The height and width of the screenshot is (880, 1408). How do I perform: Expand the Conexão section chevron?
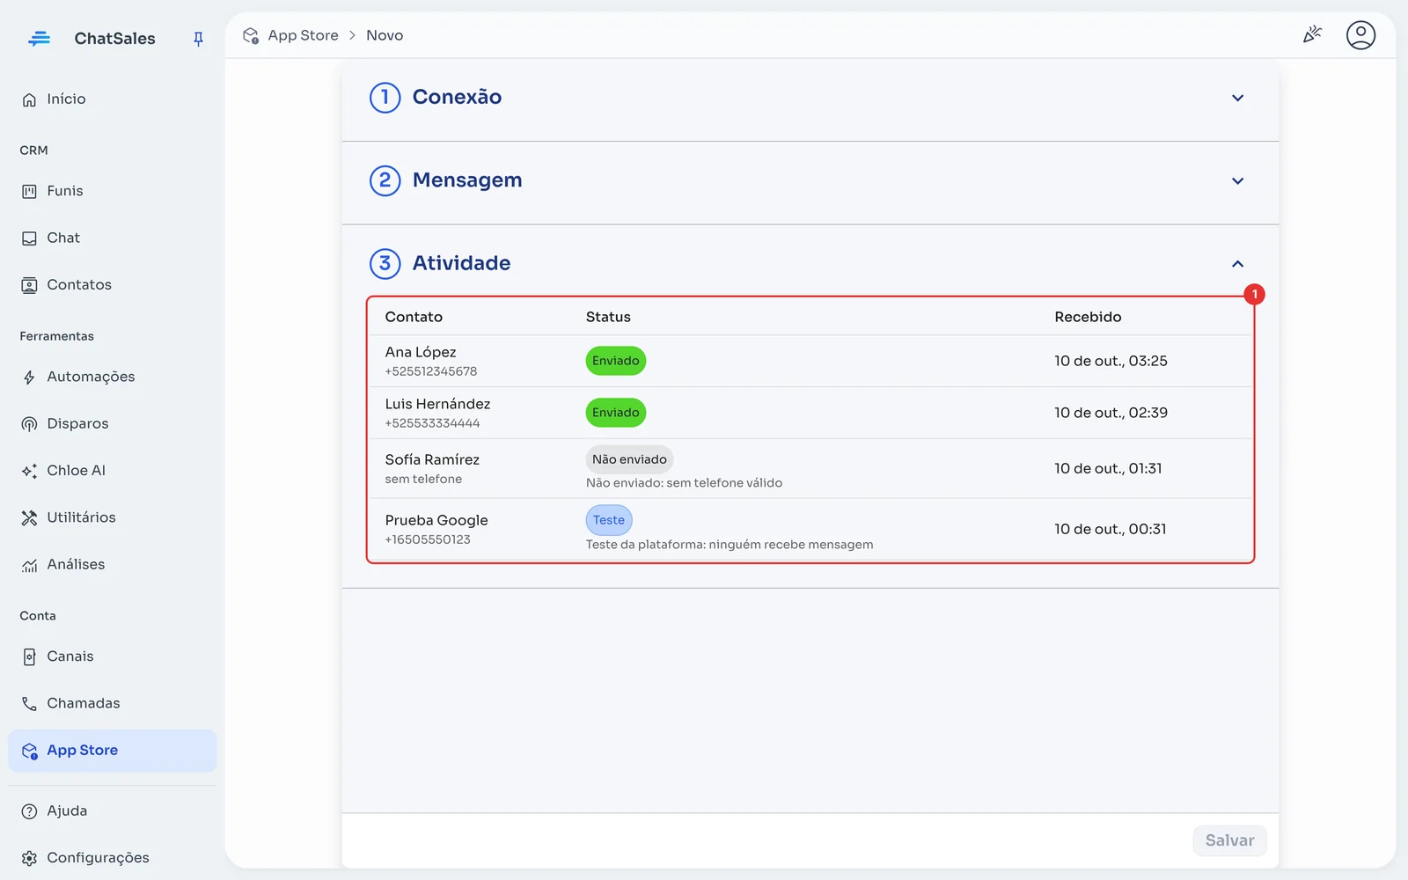tap(1237, 98)
